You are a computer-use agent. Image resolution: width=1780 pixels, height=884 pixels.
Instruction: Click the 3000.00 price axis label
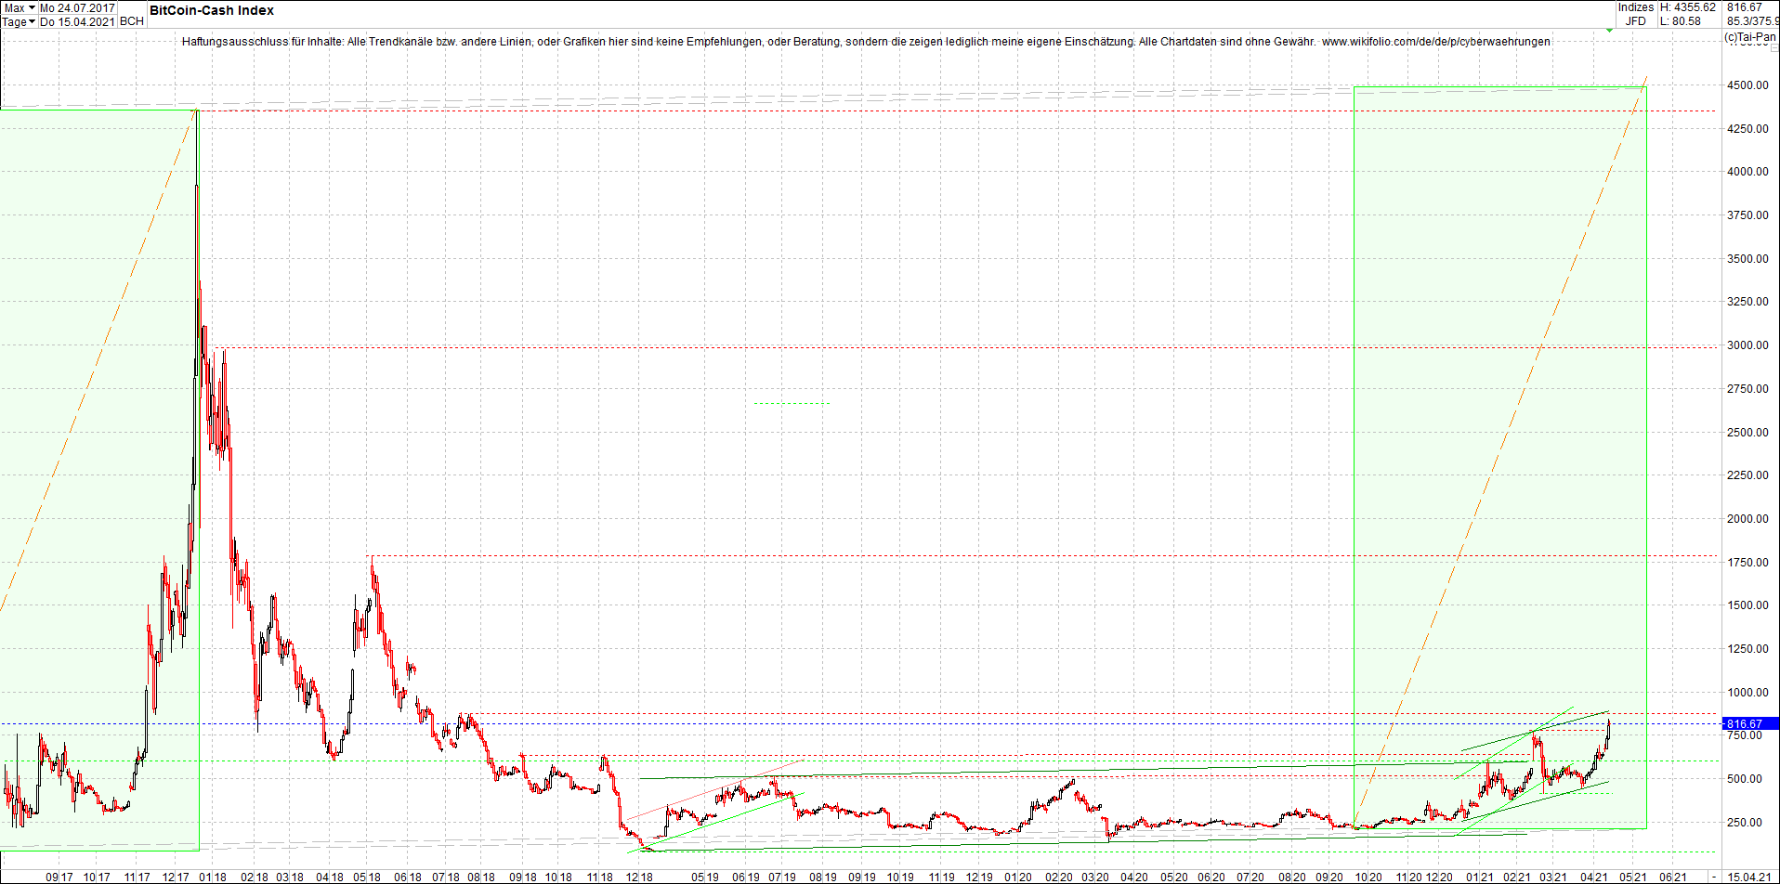1747,345
